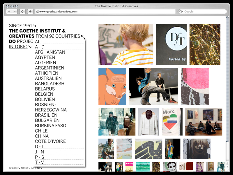Choose BRASILIEN from the country list
This screenshot has width=233, height=175.
(x=46, y=115)
